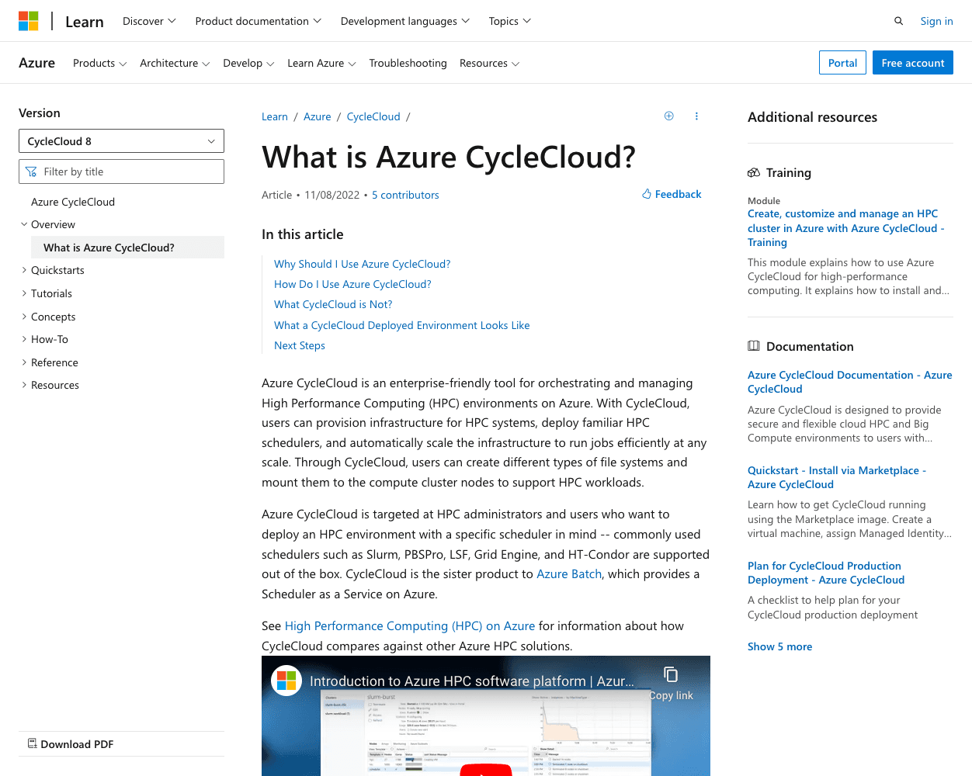Click the Download PDF button
972x776 pixels.
(x=71, y=744)
